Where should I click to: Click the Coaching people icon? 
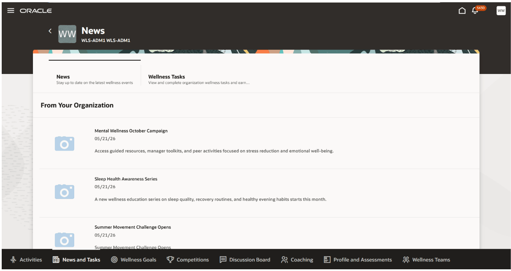point(285,259)
